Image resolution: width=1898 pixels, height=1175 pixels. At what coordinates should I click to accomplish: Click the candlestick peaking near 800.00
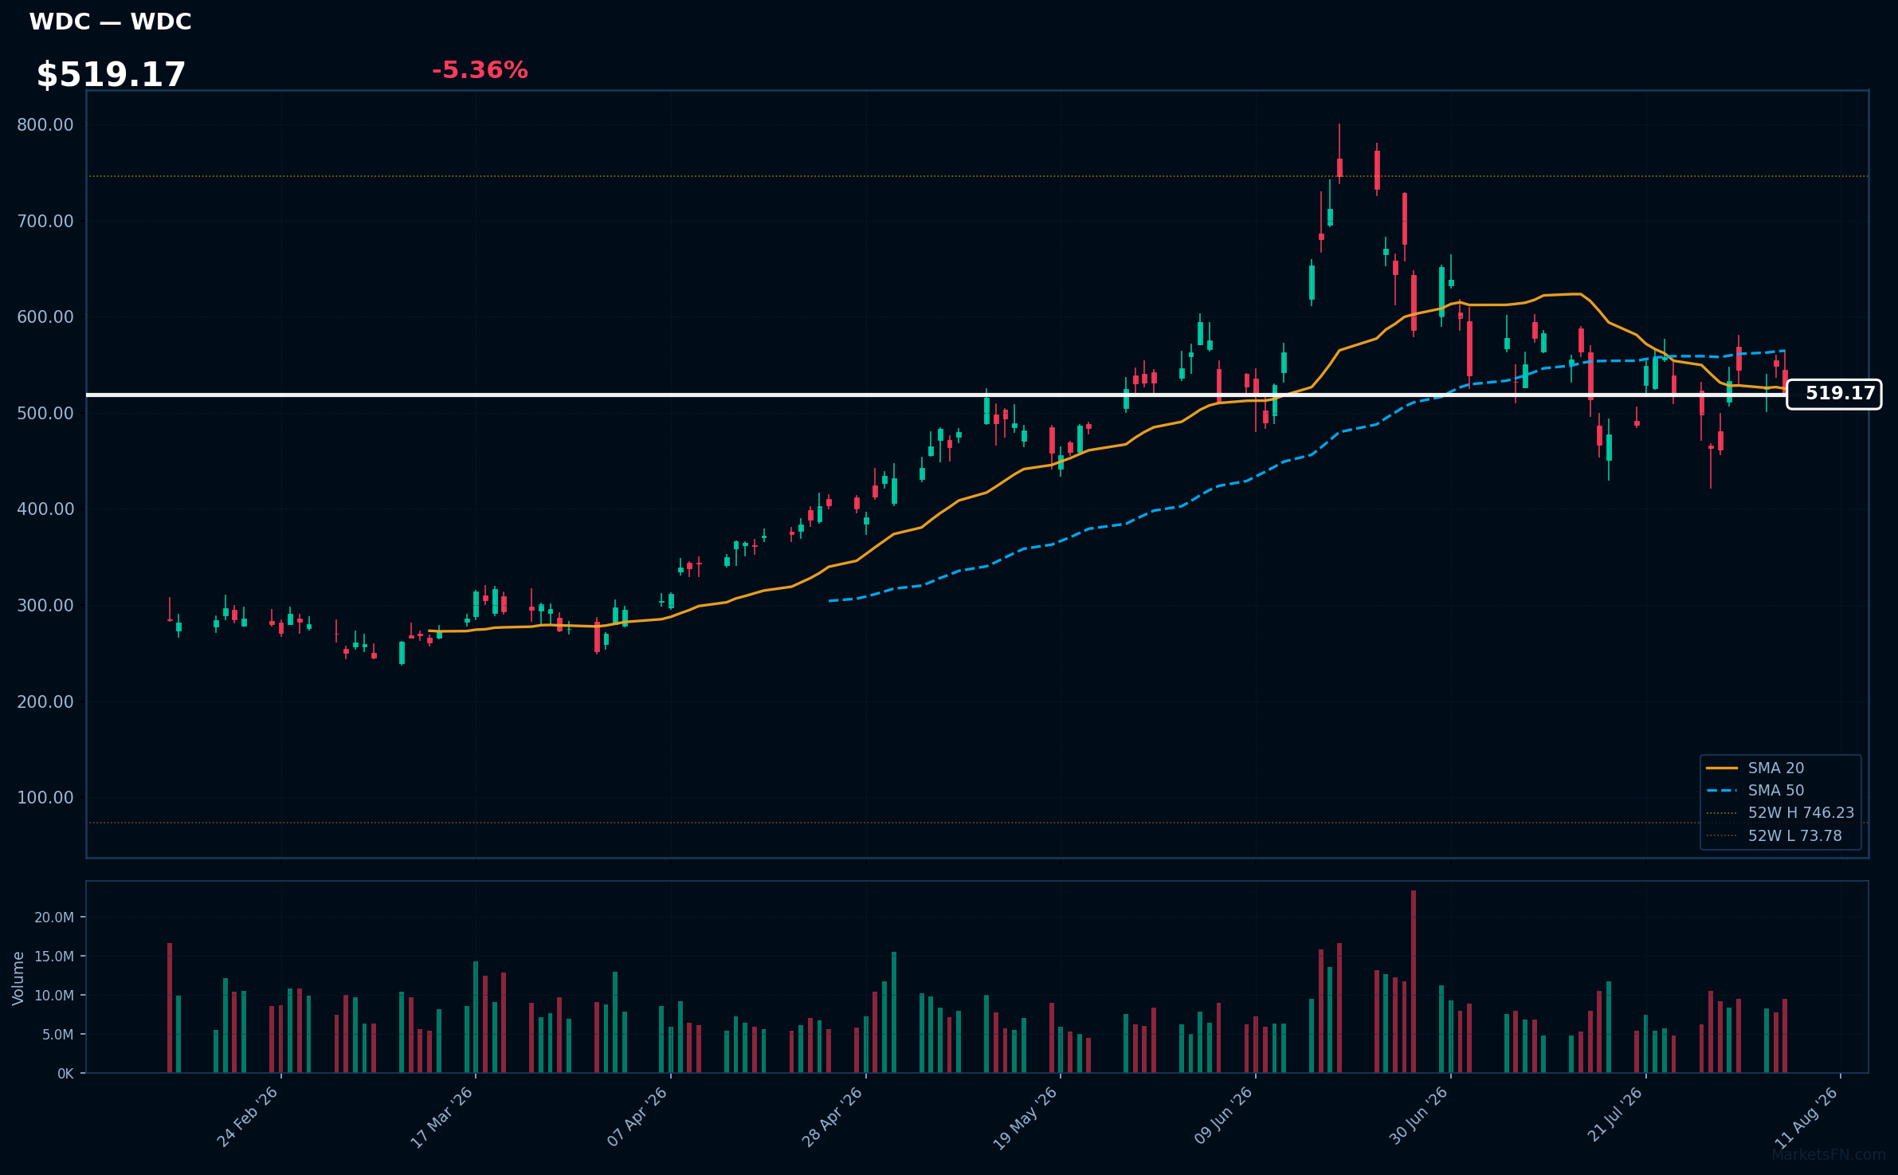(1339, 154)
